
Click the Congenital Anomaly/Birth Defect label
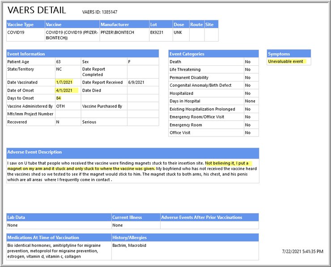coord(200,85)
